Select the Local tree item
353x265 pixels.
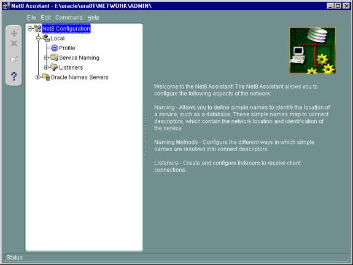[58, 39]
